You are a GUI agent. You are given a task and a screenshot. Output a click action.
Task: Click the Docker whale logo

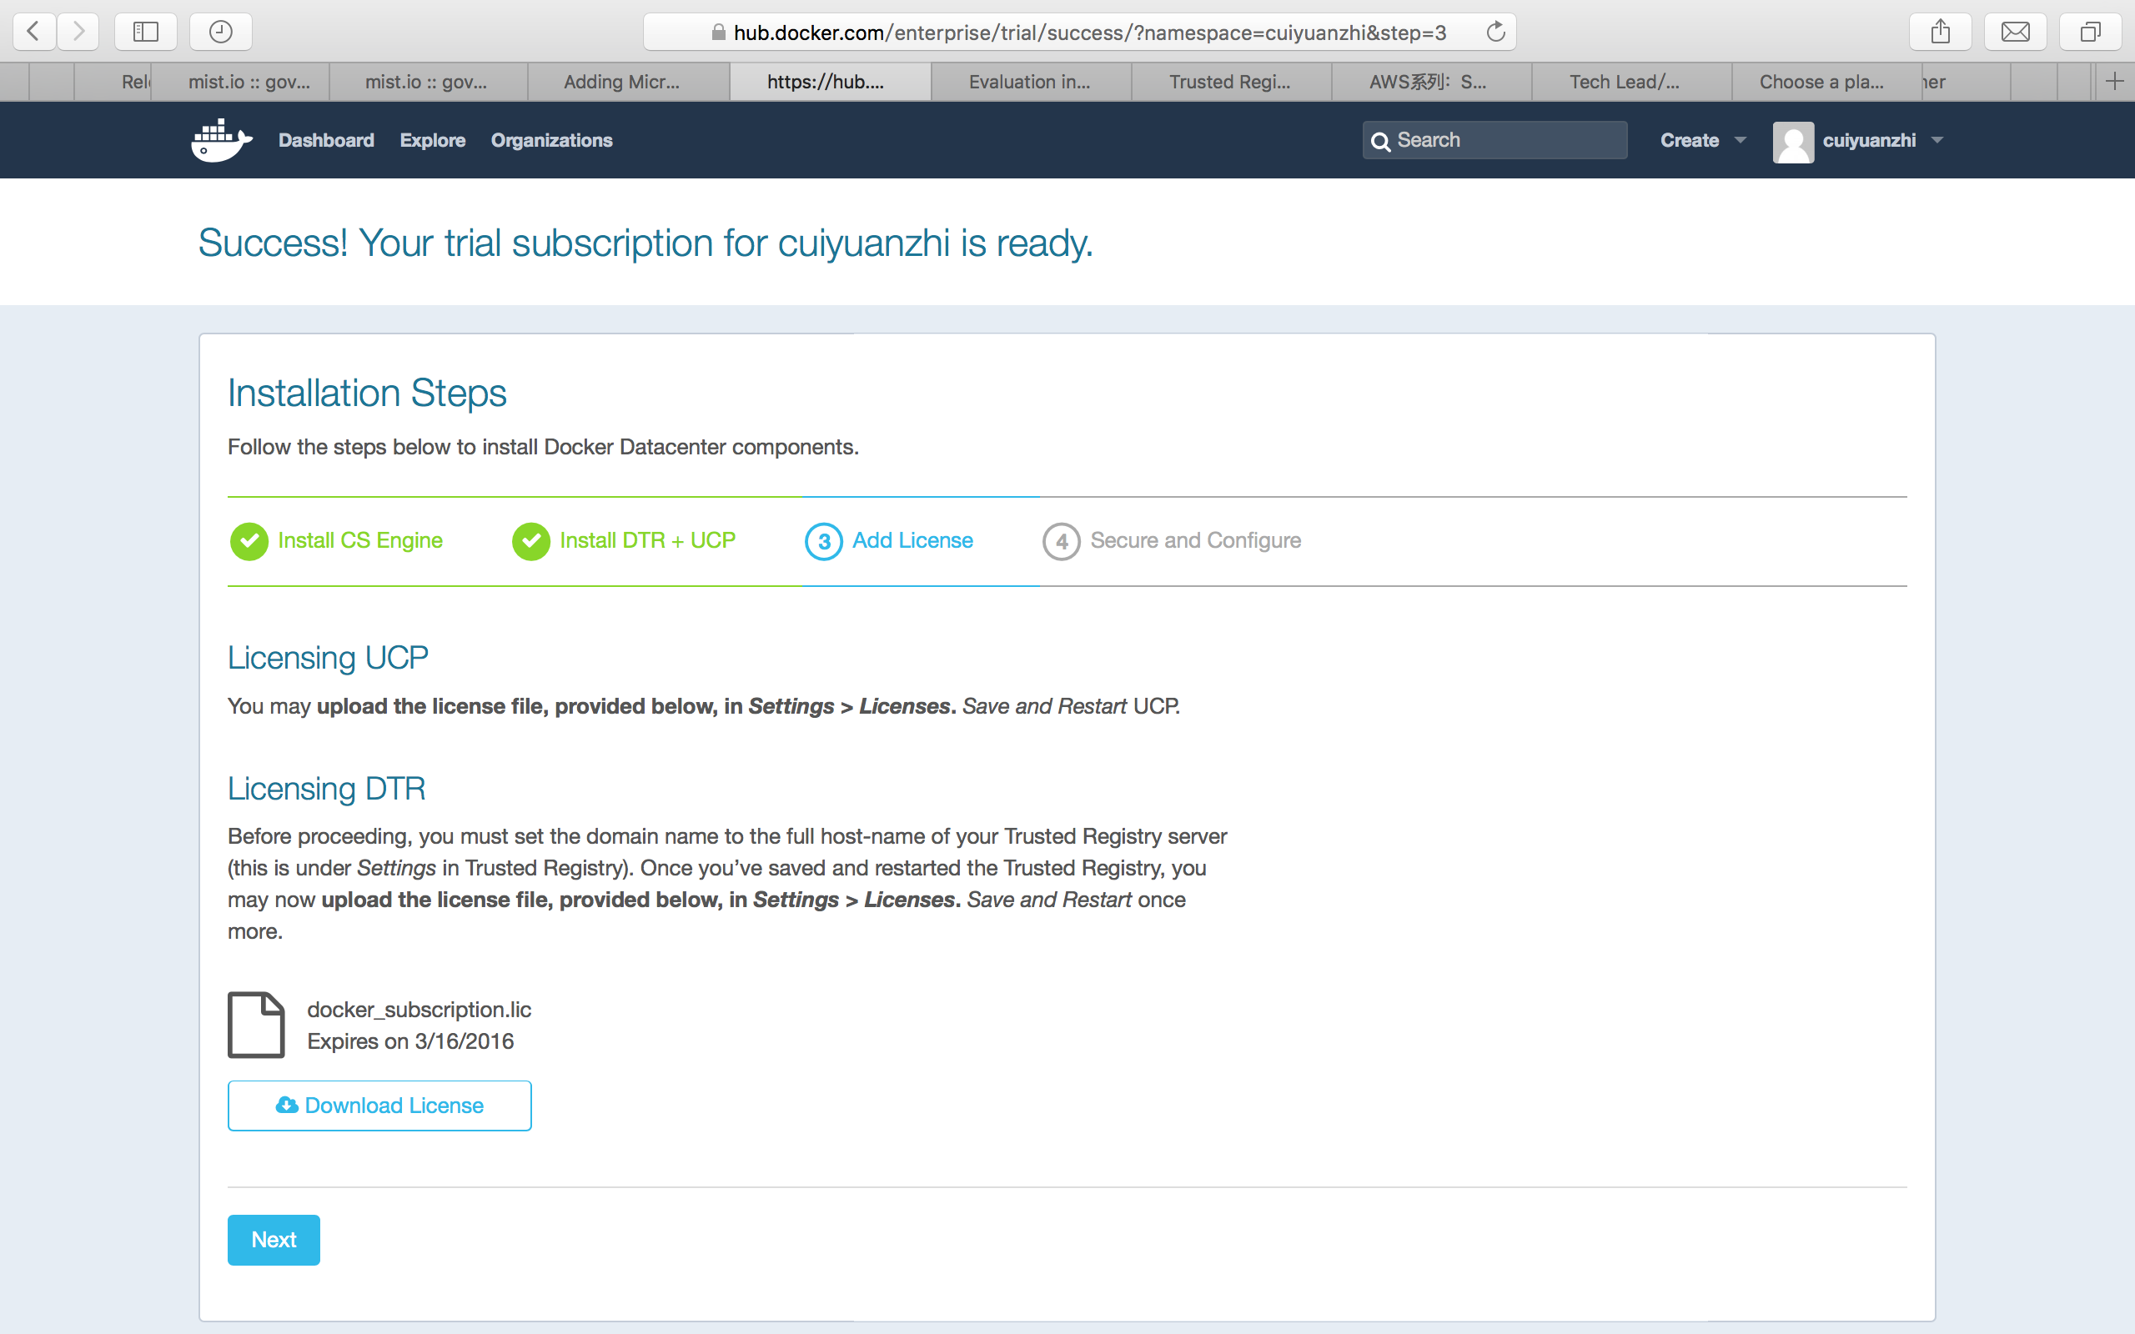click(x=222, y=140)
